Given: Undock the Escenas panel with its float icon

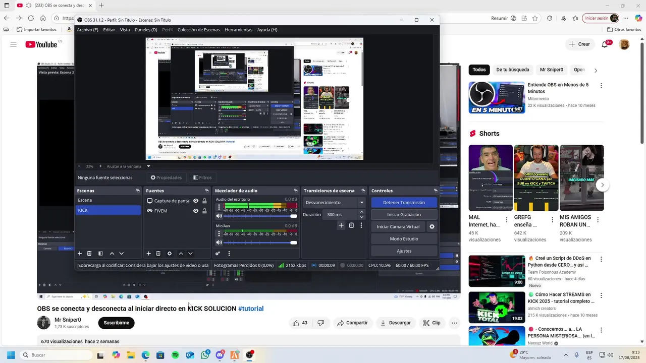Looking at the screenshot, I should (138, 191).
